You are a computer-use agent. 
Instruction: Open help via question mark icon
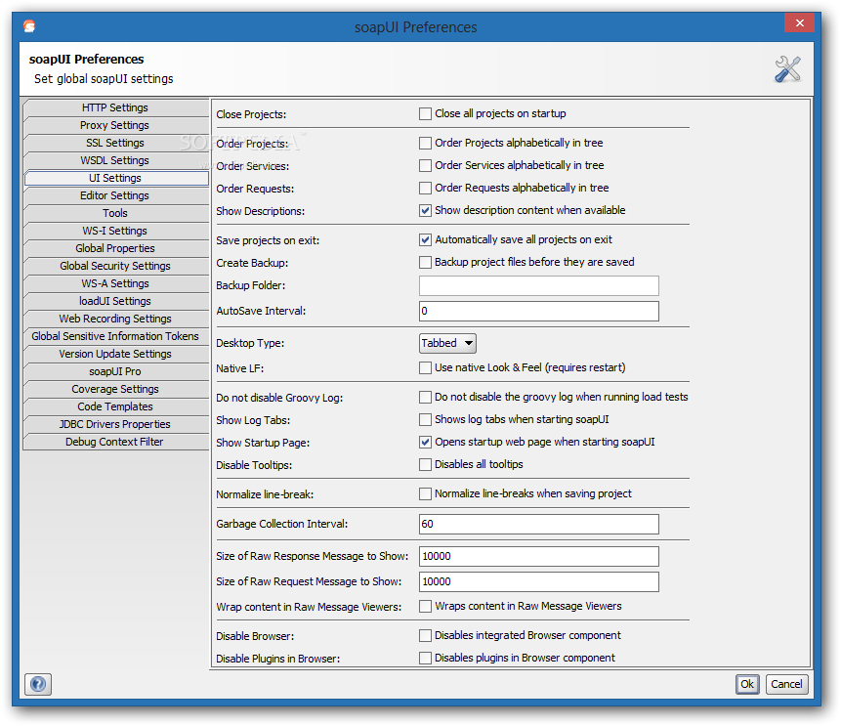38,684
